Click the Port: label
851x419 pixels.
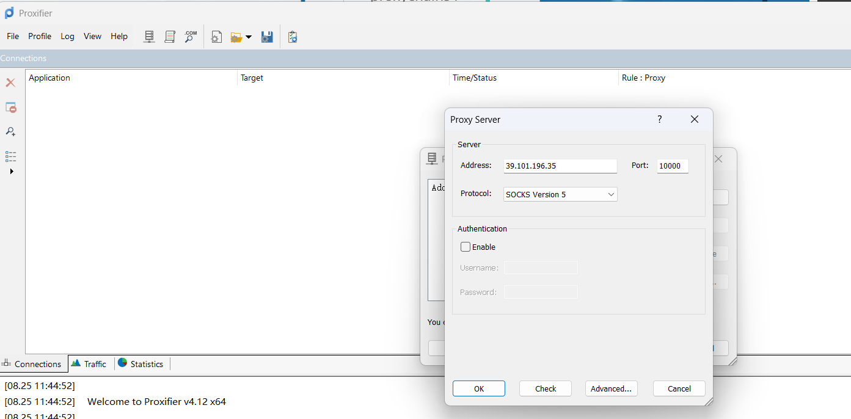point(640,165)
